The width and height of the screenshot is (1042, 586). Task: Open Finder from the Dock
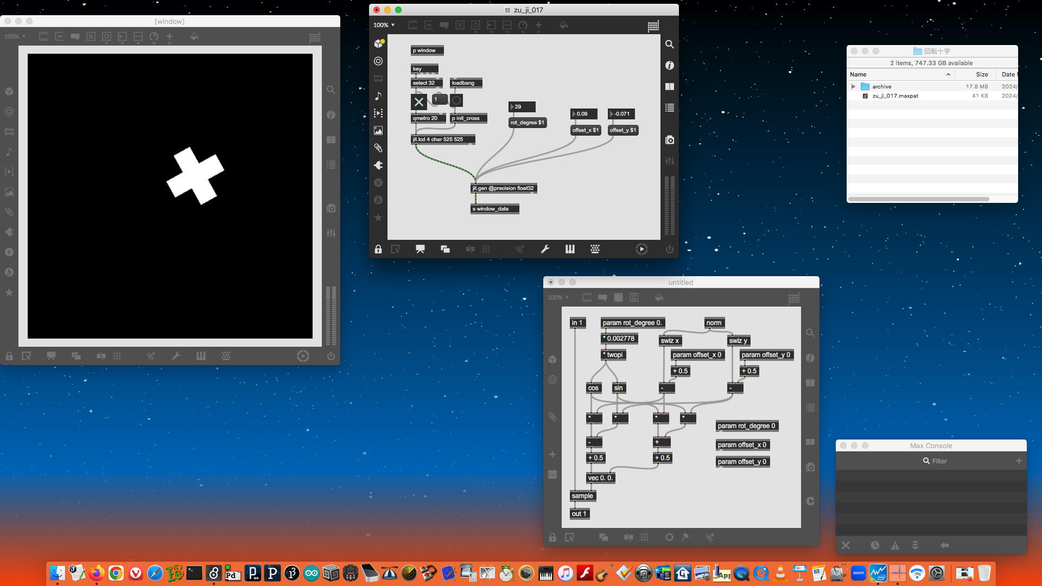(x=58, y=573)
